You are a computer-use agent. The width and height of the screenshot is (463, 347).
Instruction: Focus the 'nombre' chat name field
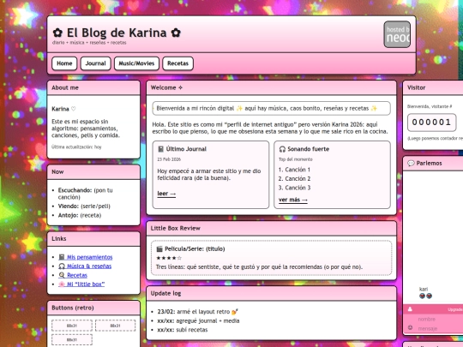[x=440, y=319]
